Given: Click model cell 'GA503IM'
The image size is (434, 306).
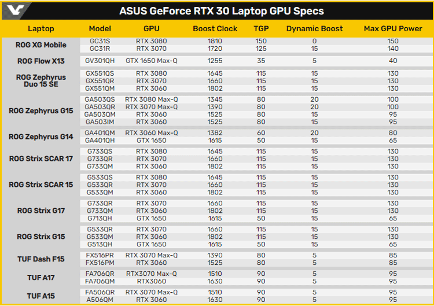Looking at the screenshot, I should 100,122.
